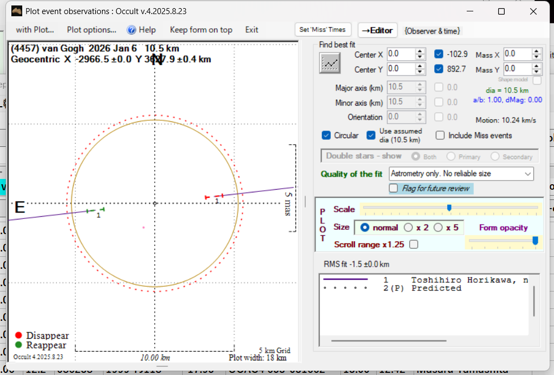The height and width of the screenshot is (375, 554).
Task: Open the 'with Plot...' menu
Action: pos(35,30)
